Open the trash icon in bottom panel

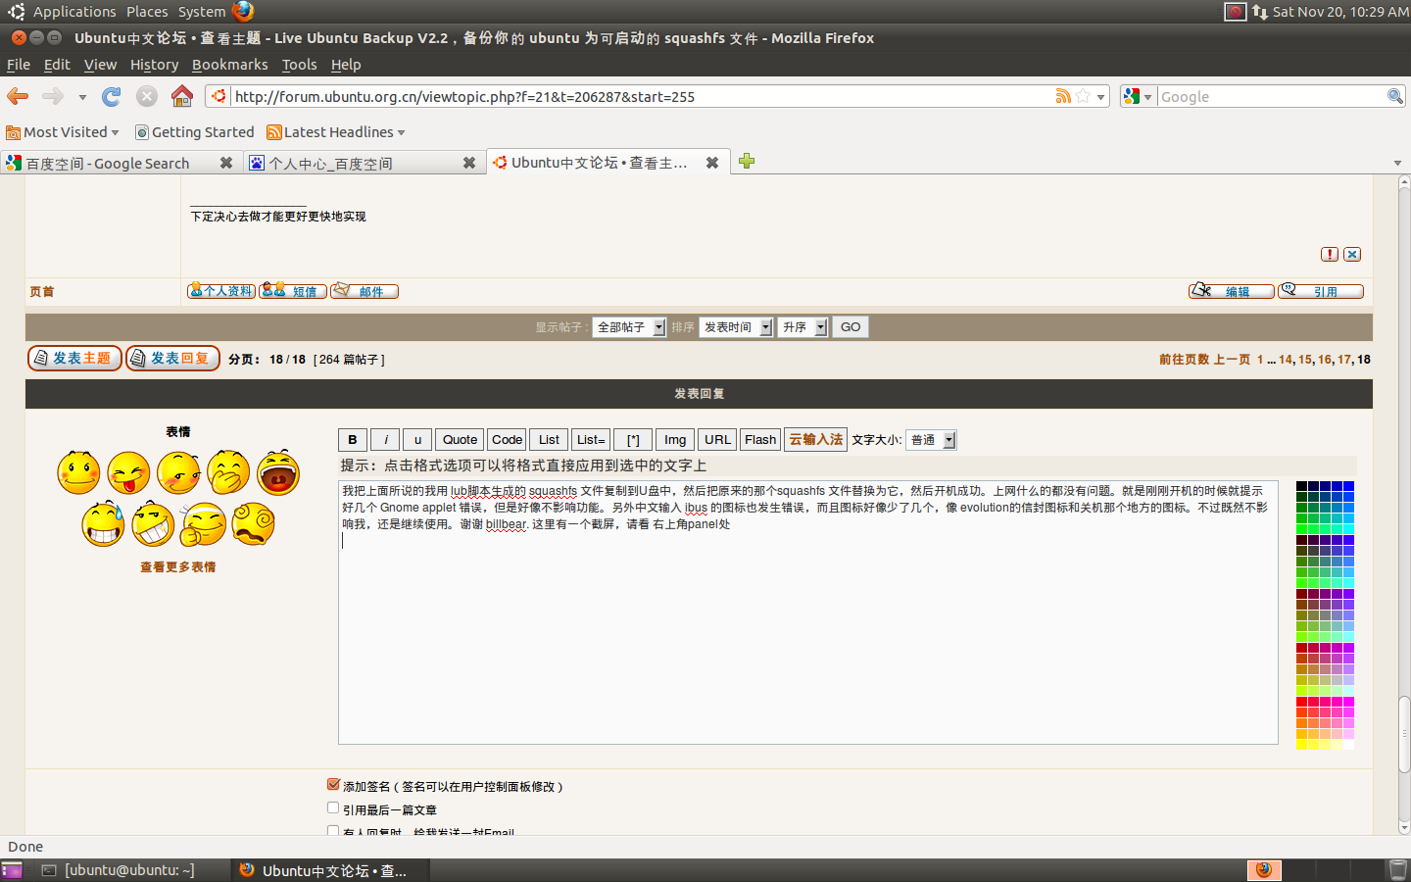(x=1397, y=870)
